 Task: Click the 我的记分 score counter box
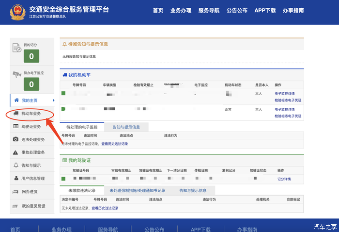pos(31,56)
